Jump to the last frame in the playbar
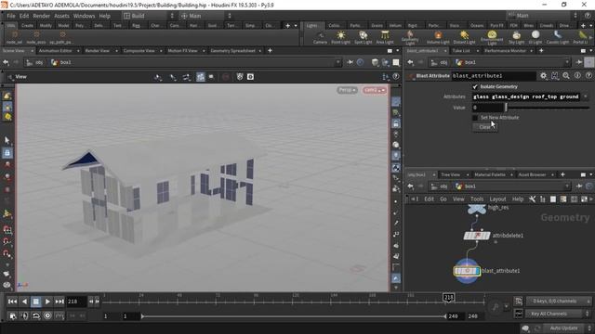Image resolution: width=595 pixels, height=334 pixels. [59, 302]
